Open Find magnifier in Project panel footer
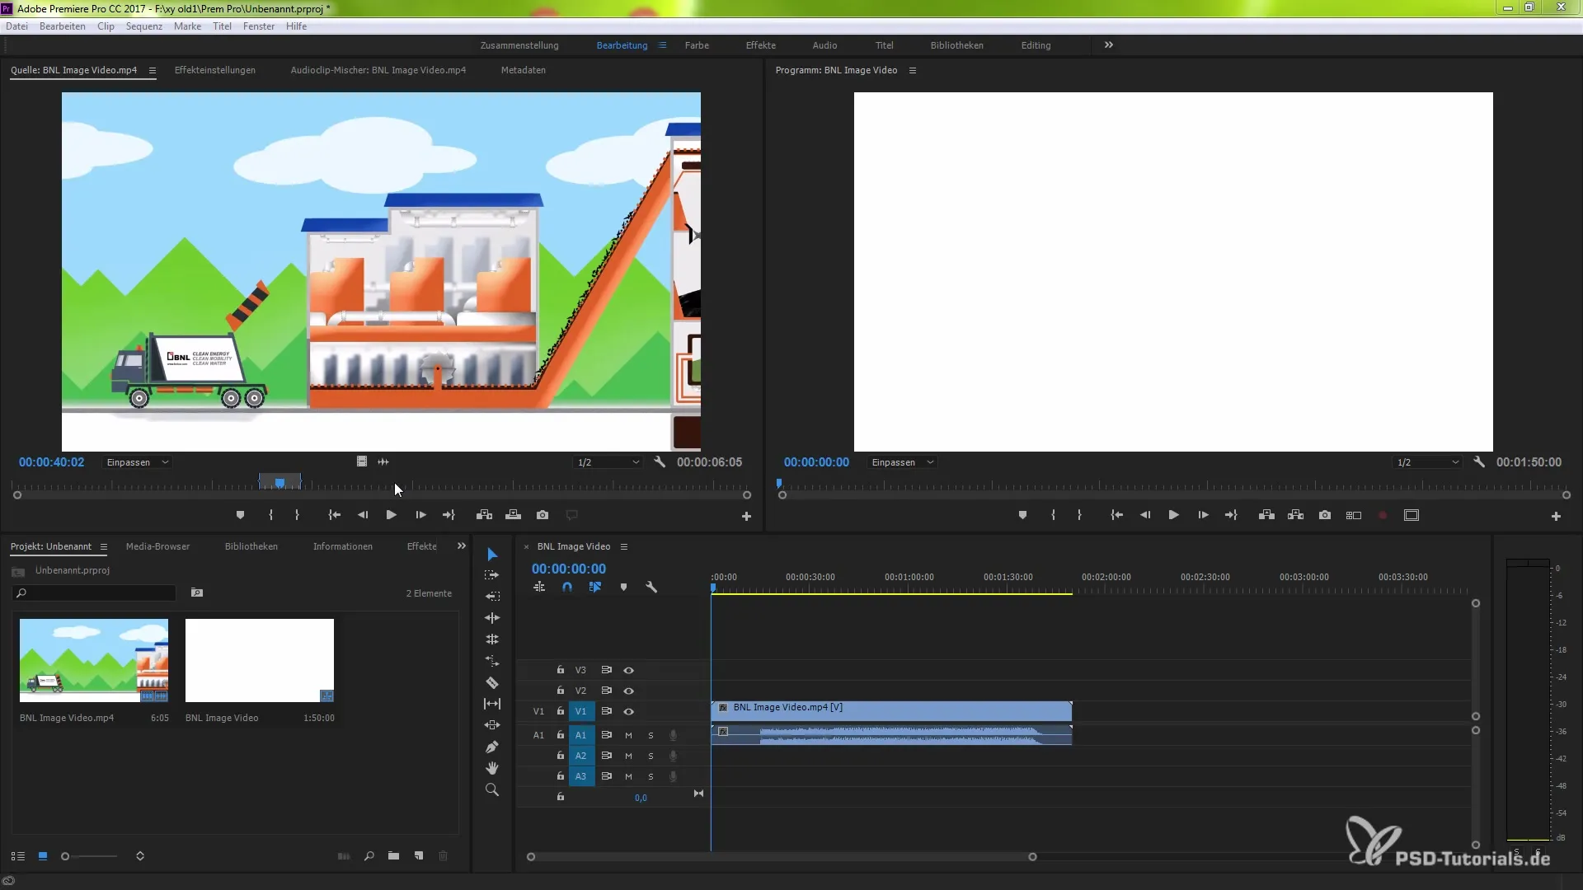Viewport: 1583px width, 890px height. (369, 856)
